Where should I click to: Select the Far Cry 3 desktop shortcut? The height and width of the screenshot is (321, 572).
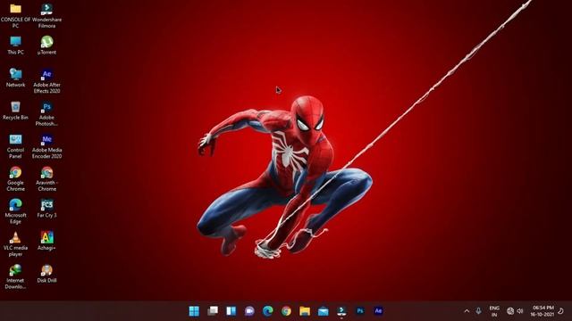46,208
